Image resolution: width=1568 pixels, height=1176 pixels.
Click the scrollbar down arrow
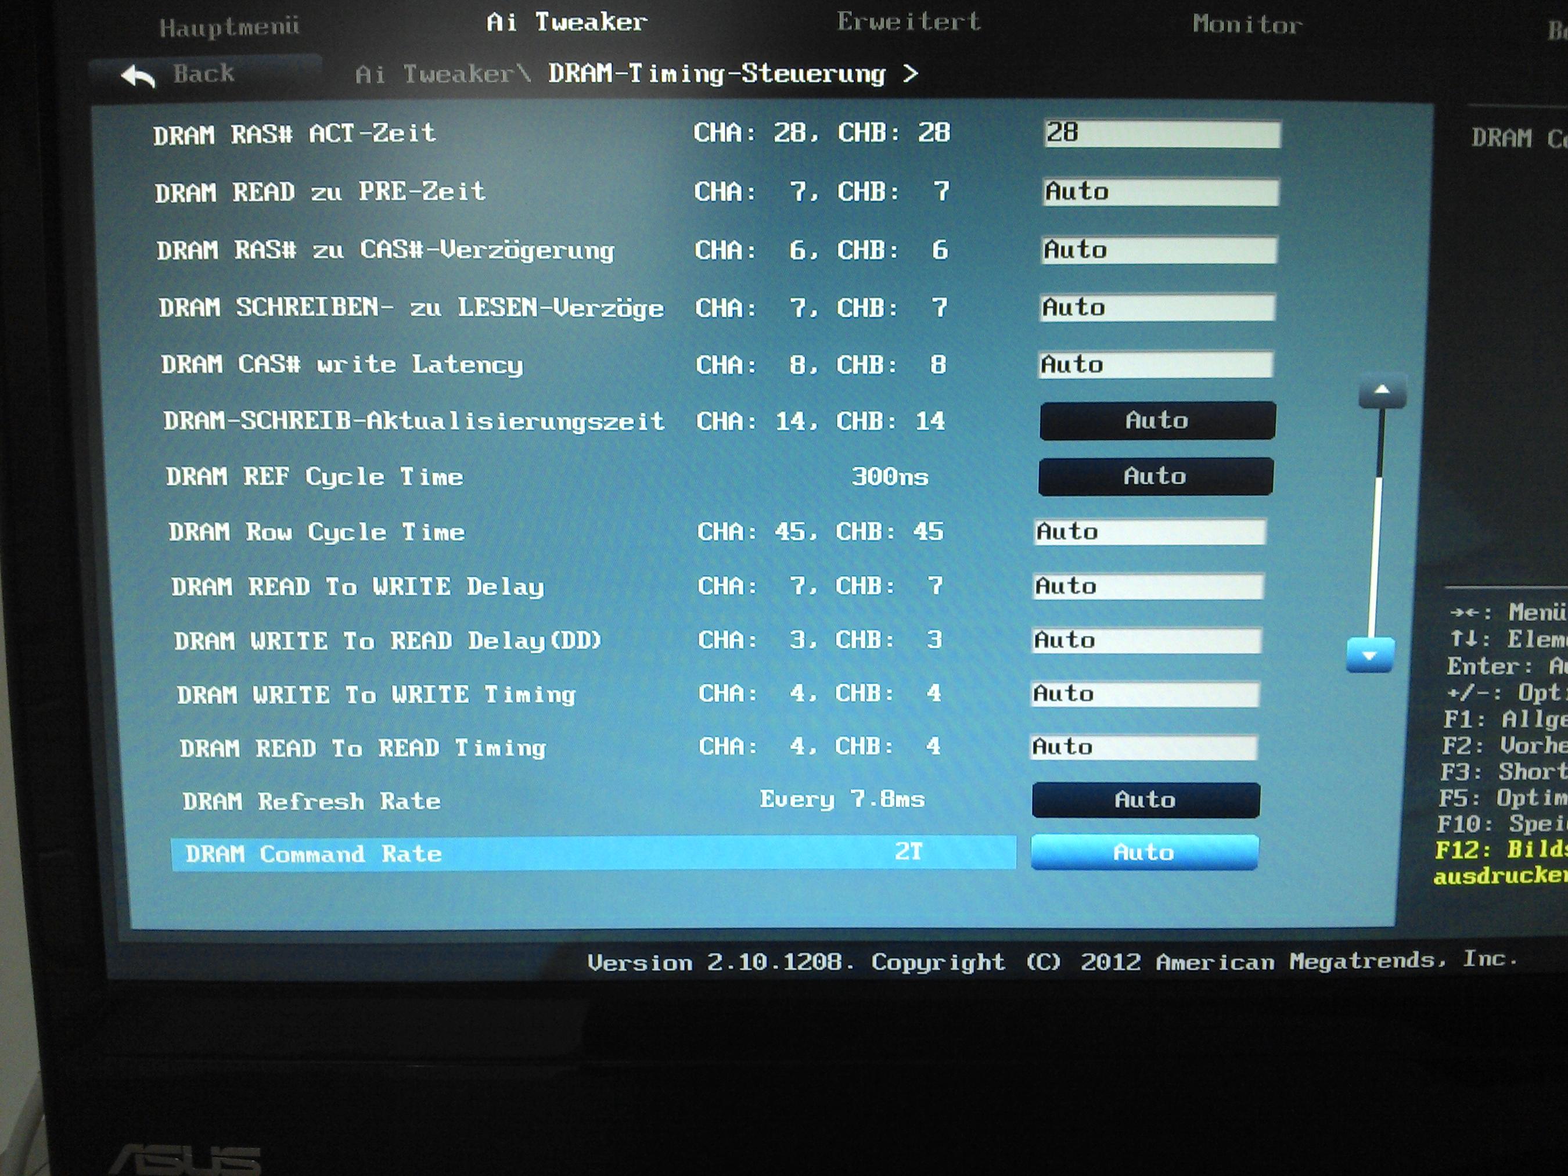pyautogui.click(x=1369, y=655)
